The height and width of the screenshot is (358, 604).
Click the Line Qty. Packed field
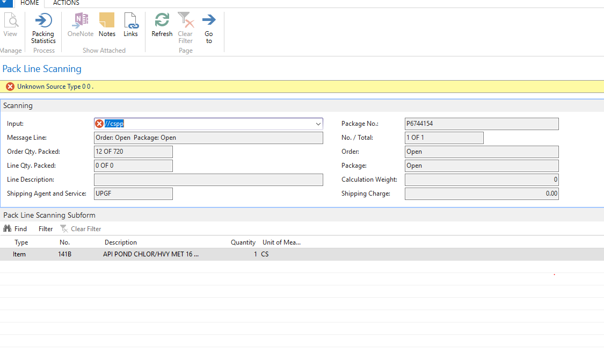(133, 166)
